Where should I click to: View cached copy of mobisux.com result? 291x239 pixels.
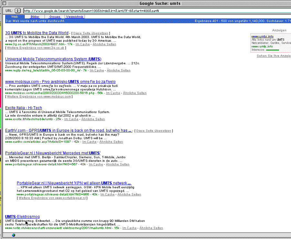click(113, 93)
